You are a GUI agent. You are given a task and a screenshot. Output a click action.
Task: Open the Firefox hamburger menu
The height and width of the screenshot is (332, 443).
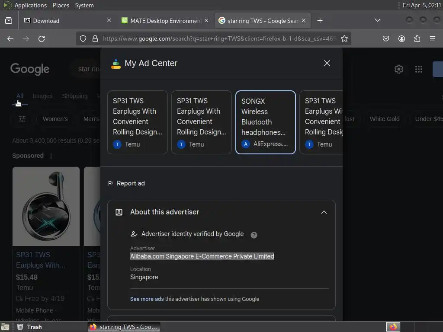click(x=433, y=38)
